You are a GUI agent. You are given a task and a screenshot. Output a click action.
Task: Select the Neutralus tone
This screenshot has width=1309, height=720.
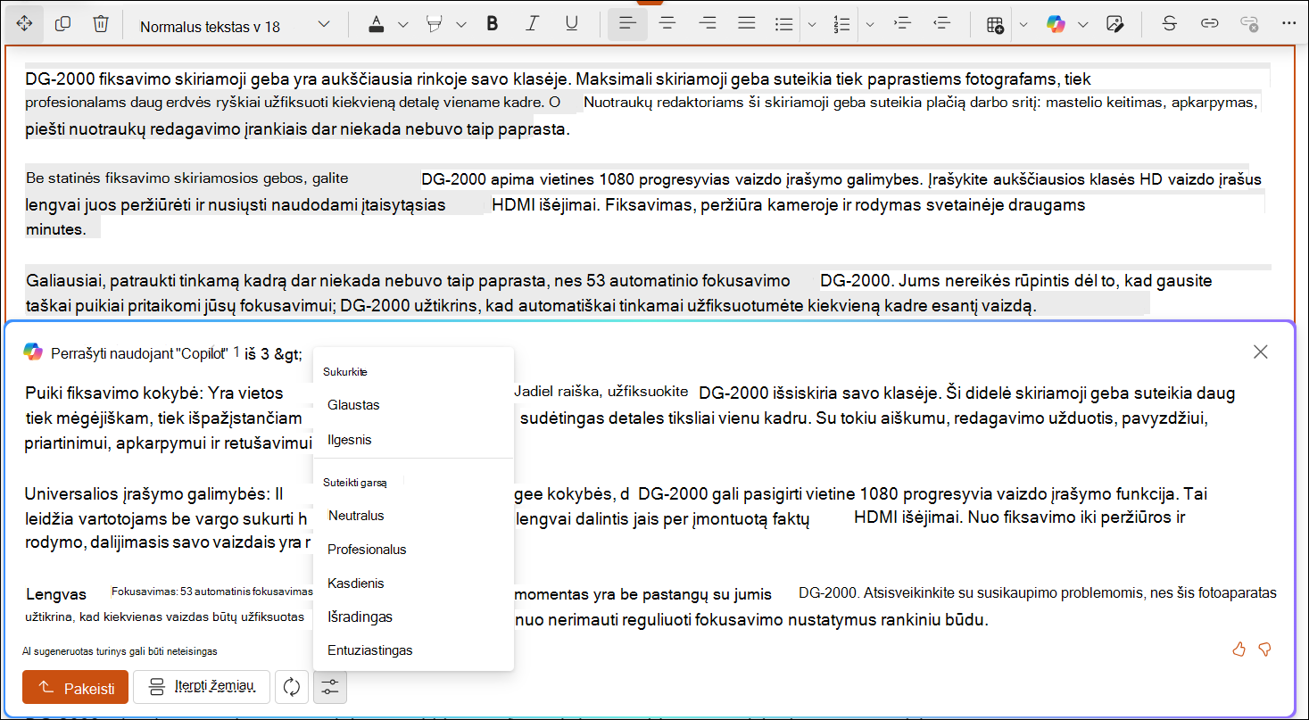click(x=356, y=516)
